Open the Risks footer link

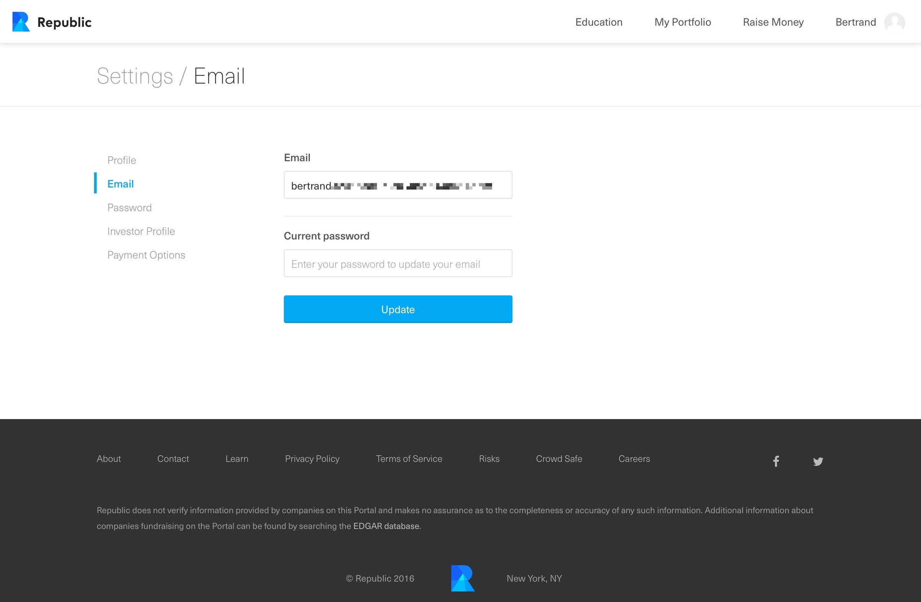pyautogui.click(x=489, y=459)
